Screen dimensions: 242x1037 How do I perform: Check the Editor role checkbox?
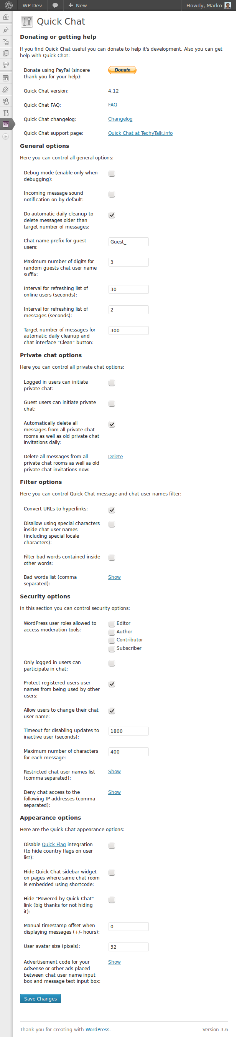[x=112, y=624]
